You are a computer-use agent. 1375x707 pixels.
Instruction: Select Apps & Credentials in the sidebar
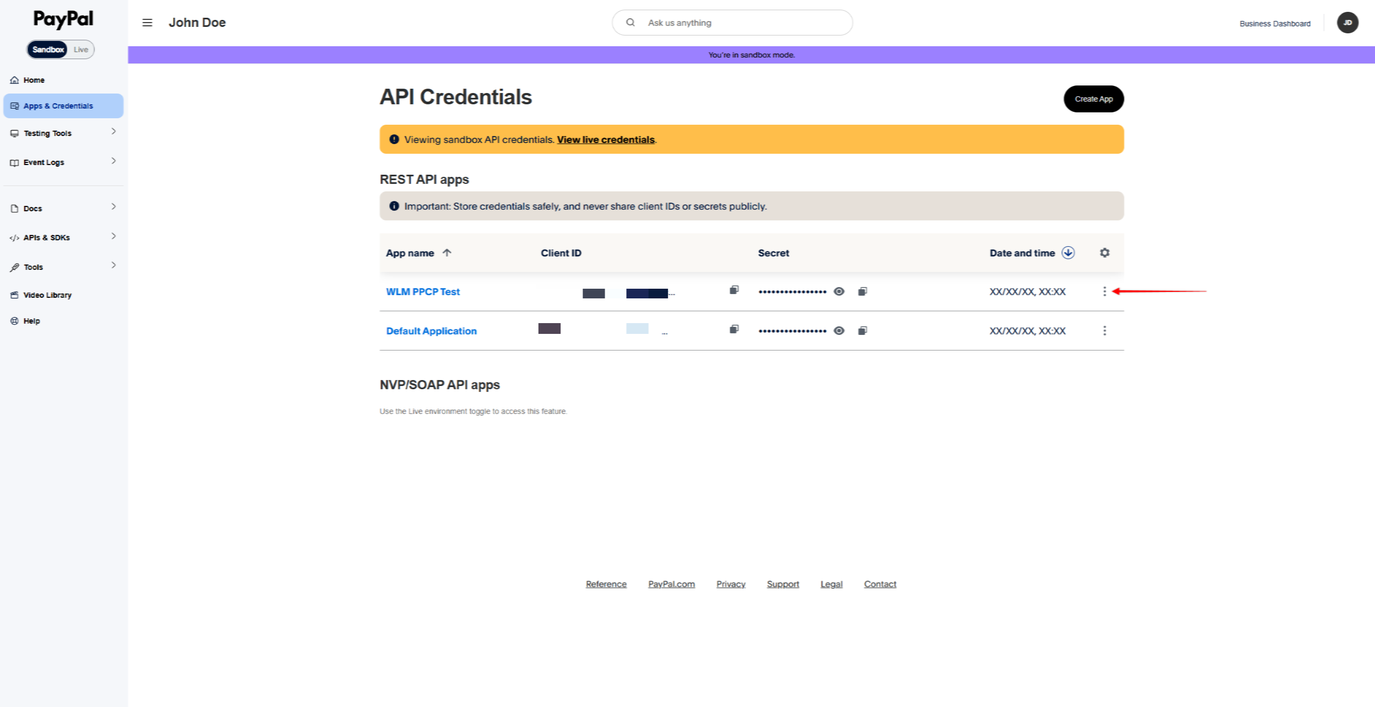pos(63,106)
